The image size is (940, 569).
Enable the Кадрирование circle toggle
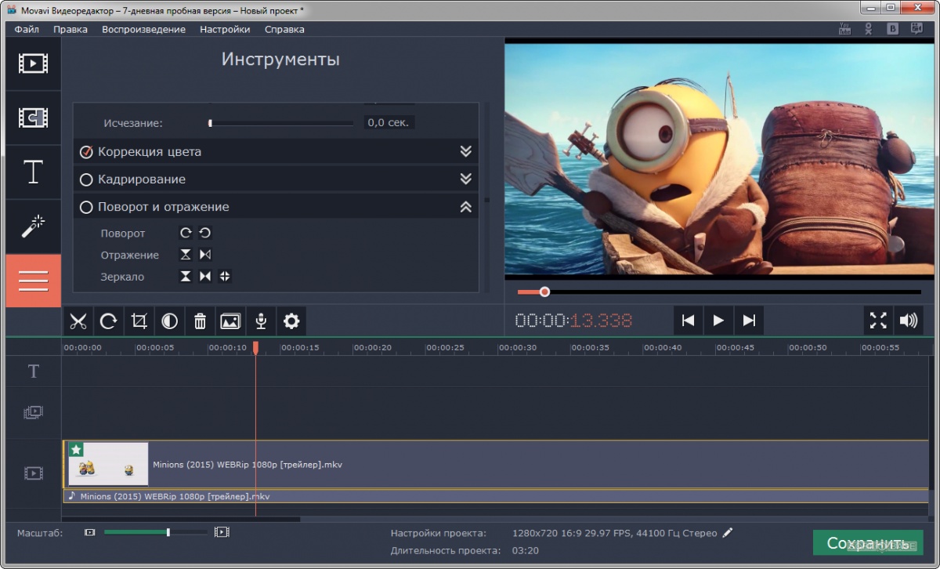86,179
